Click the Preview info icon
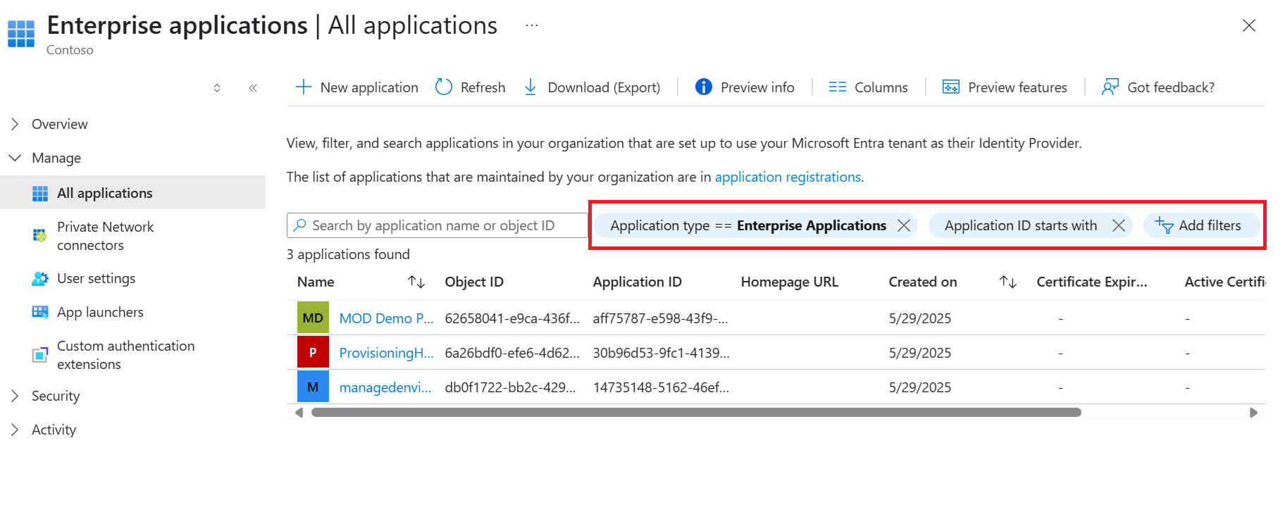The height and width of the screenshot is (507, 1285). tap(703, 87)
